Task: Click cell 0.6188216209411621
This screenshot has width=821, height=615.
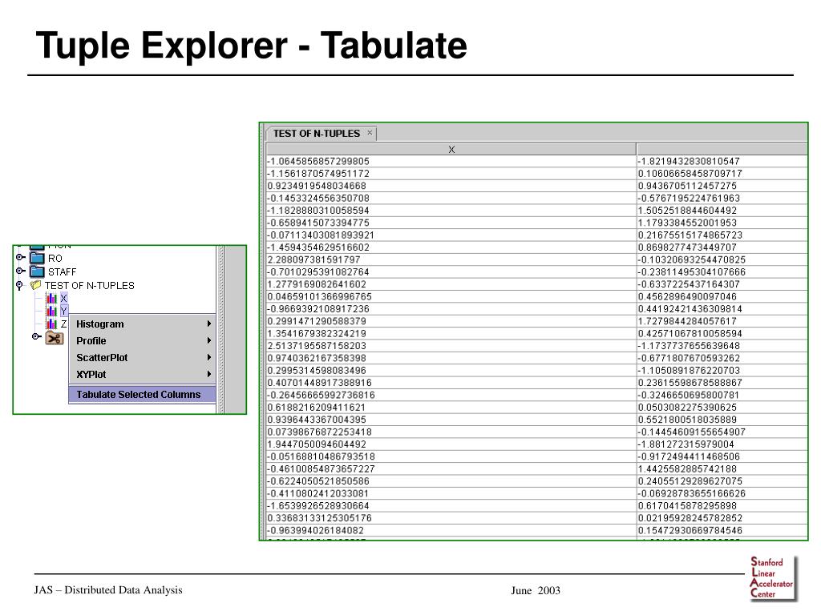Action: [451, 408]
